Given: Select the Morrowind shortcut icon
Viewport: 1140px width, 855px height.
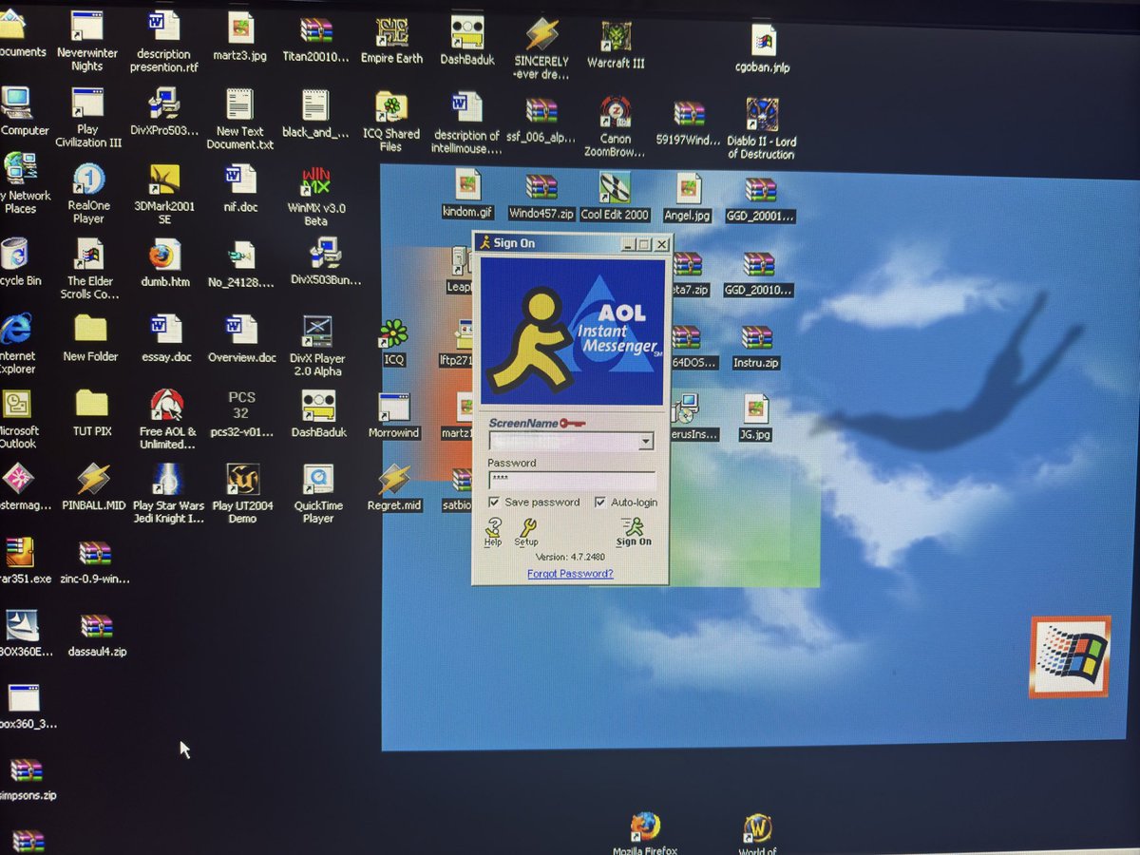Looking at the screenshot, I should [393, 408].
